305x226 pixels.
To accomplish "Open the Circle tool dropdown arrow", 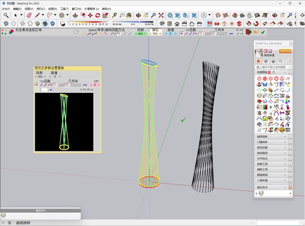I will pyautogui.click(x=67, y=15).
